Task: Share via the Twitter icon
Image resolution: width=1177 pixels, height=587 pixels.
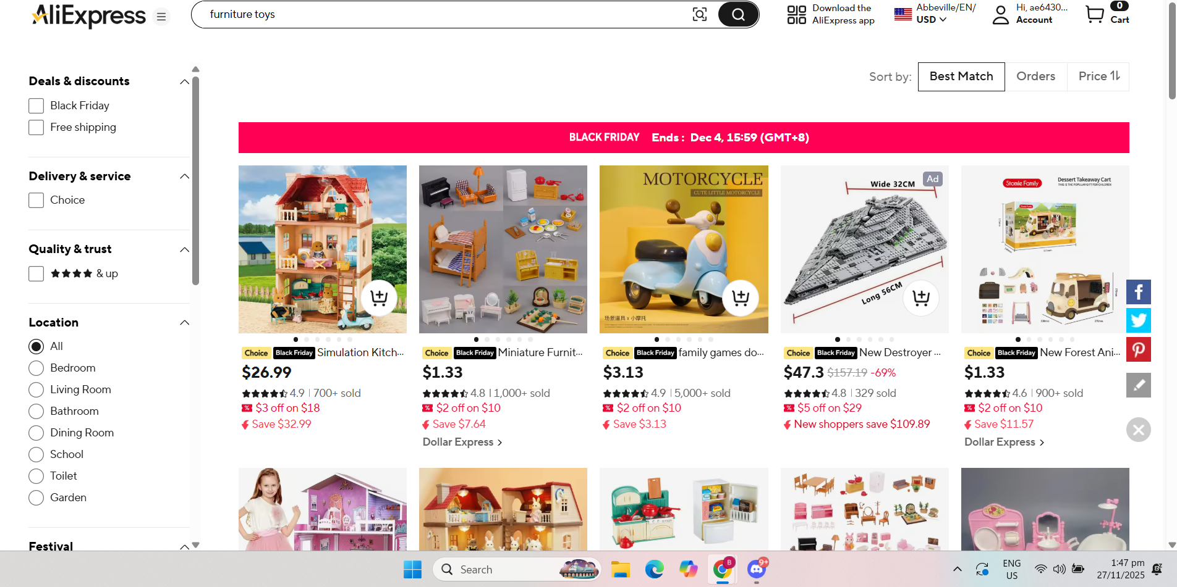Action: [x=1138, y=320]
